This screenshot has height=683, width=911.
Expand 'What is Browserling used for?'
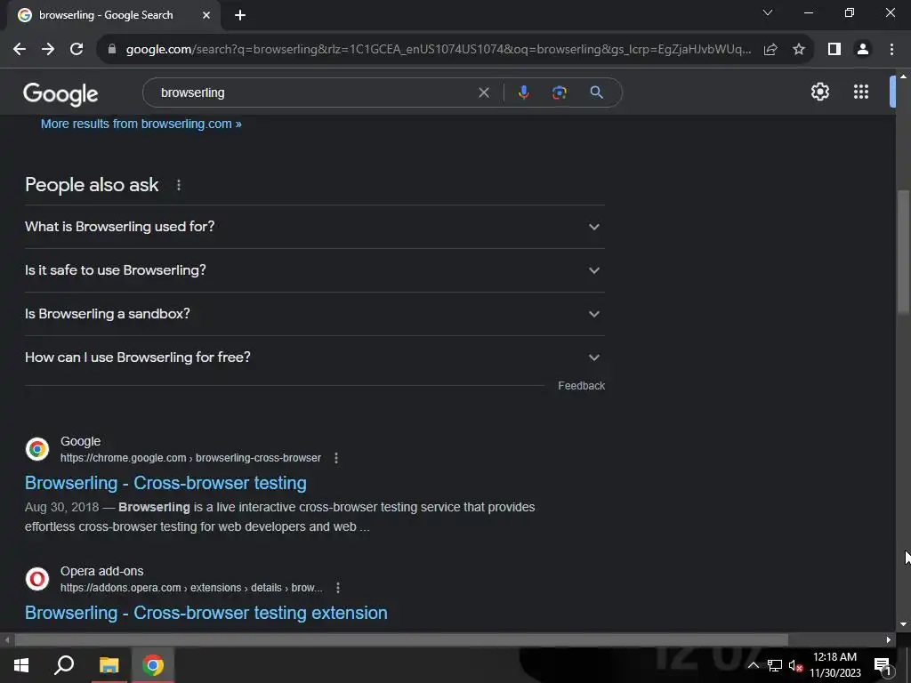[314, 227]
